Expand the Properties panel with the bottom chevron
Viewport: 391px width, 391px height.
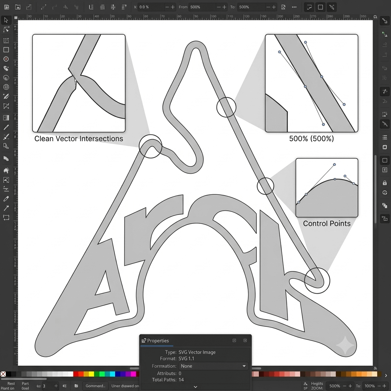click(195, 387)
